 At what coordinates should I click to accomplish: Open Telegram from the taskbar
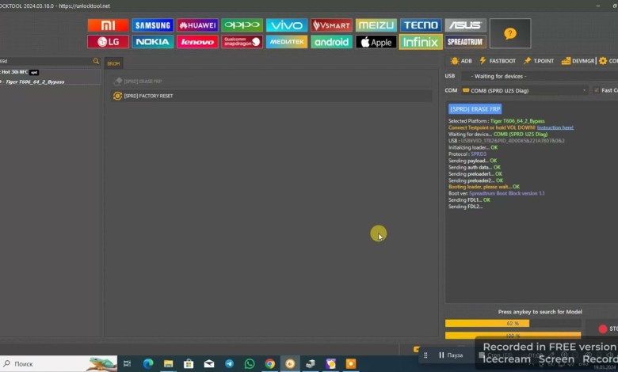[x=229, y=363]
